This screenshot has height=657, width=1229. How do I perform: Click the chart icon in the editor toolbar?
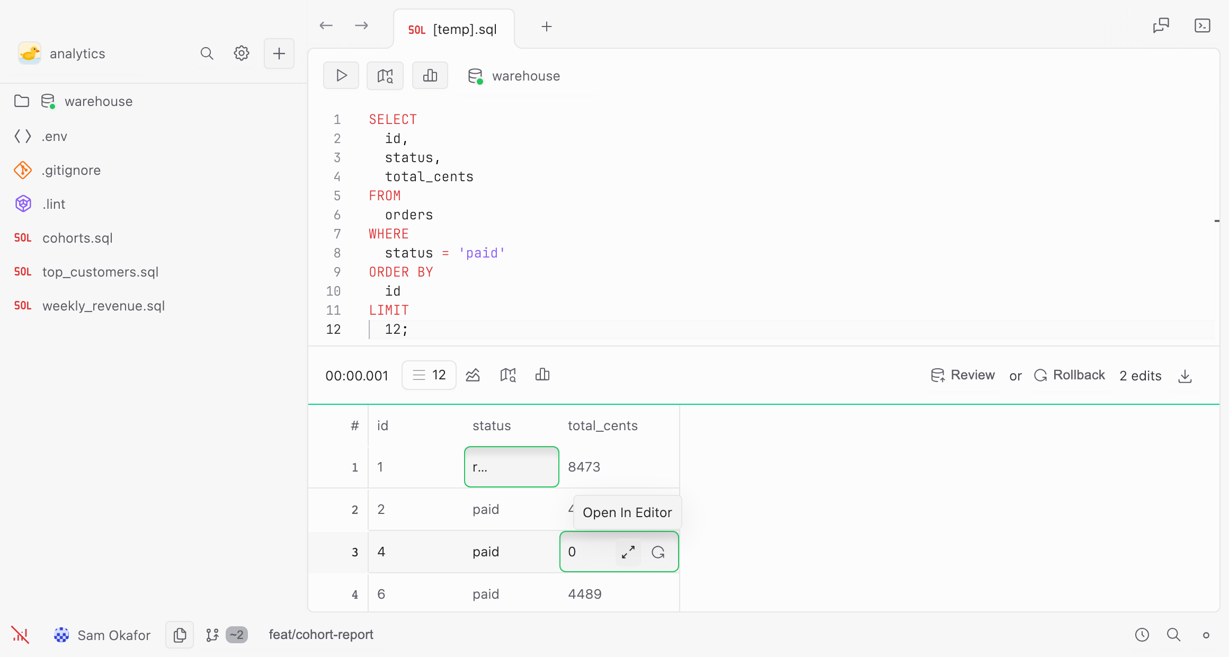pos(430,76)
